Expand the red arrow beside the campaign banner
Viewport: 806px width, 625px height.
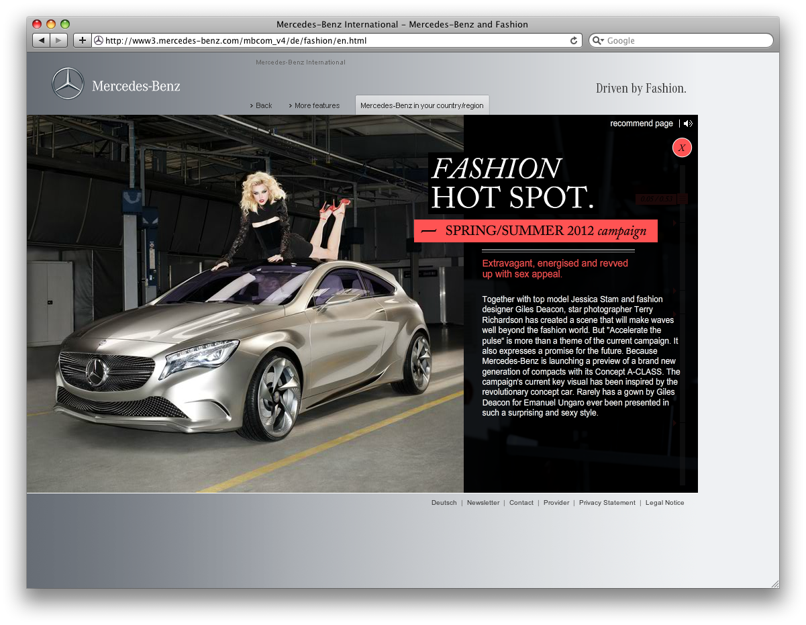coord(674,222)
